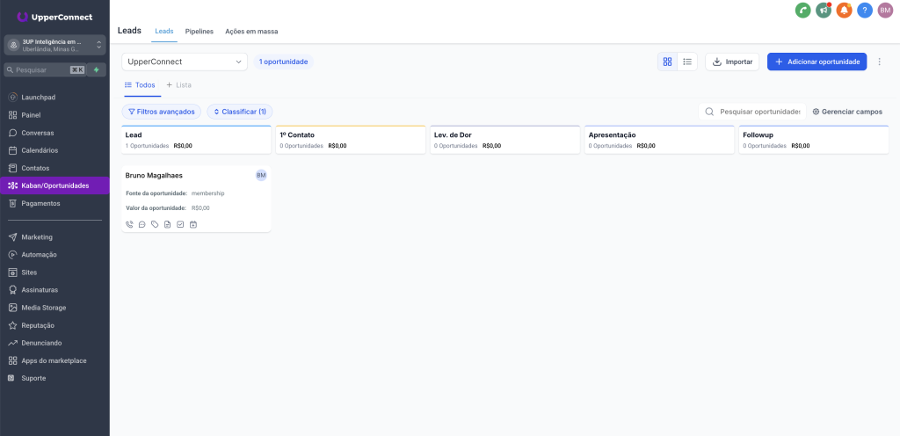Click the tag icon on Bruno's card
The image size is (900, 436).
tap(155, 224)
